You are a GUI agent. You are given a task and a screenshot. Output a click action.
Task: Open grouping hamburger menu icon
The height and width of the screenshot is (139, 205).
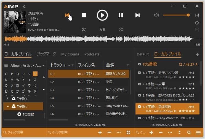[x=6, y=65]
